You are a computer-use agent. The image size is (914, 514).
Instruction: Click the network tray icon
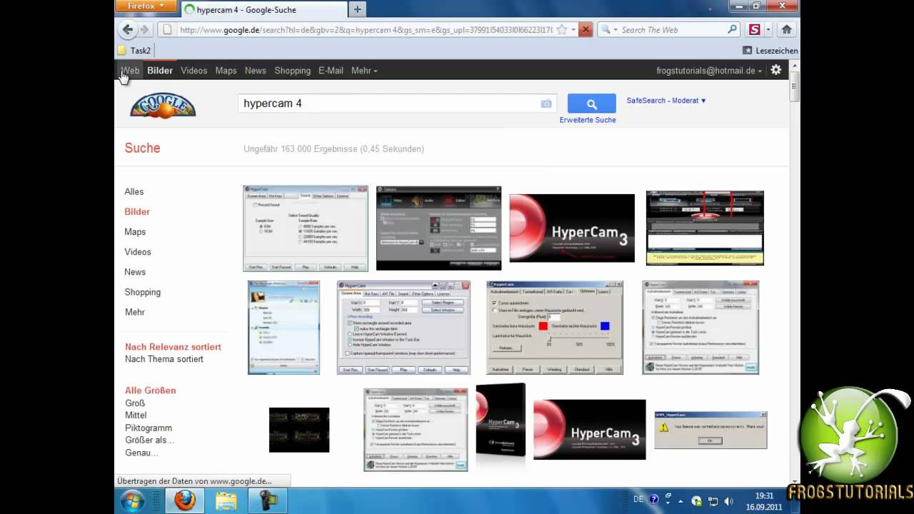point(712,500)
